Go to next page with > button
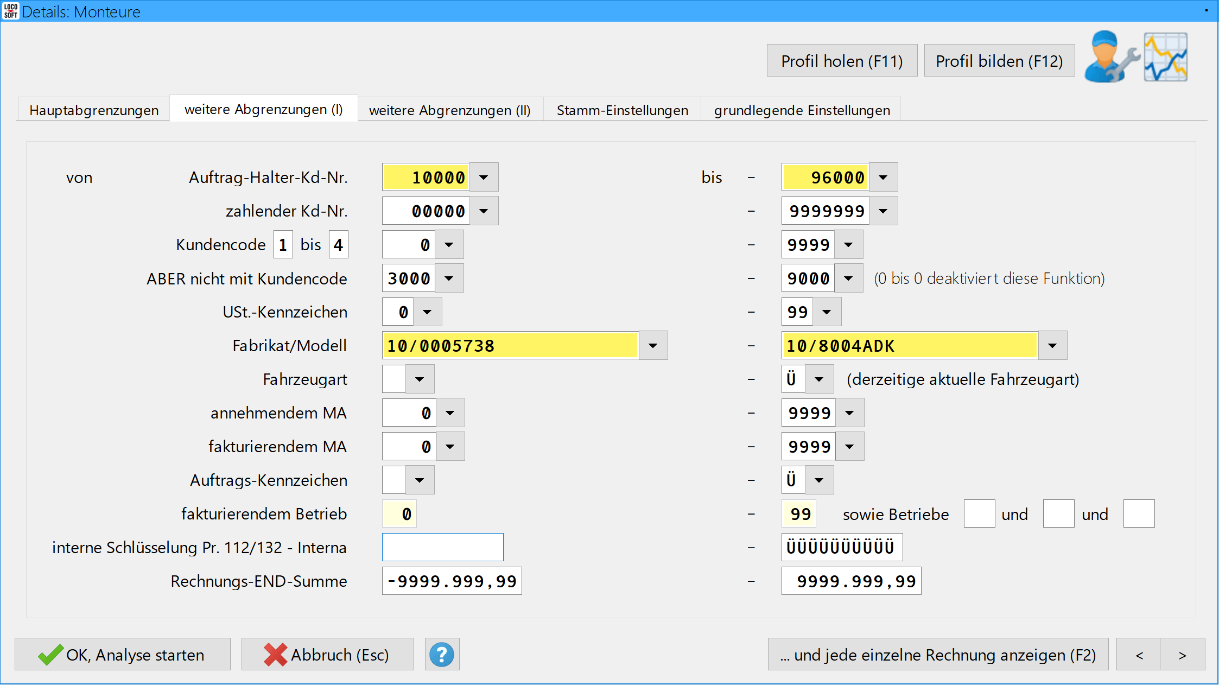The width and height of the screenshot is (1219, 685). 1182,655
